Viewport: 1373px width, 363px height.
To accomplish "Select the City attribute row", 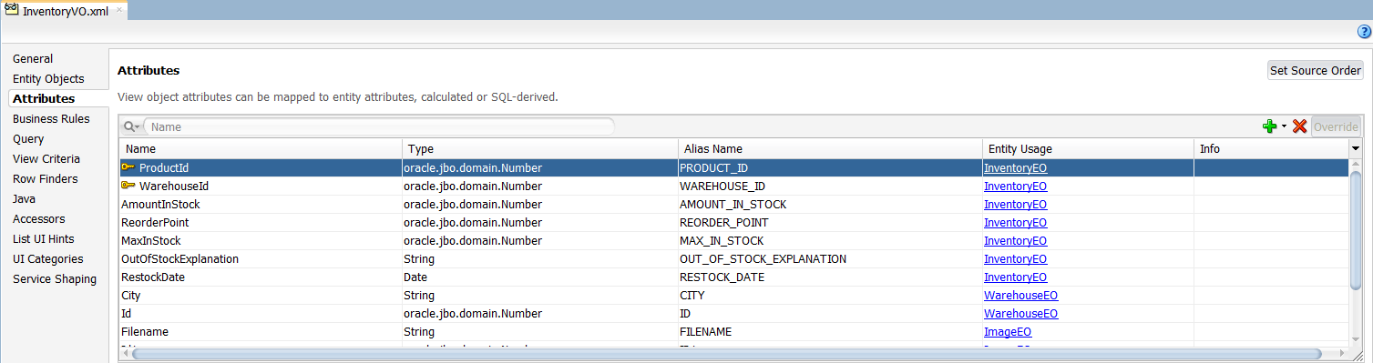I will [733, 295].
